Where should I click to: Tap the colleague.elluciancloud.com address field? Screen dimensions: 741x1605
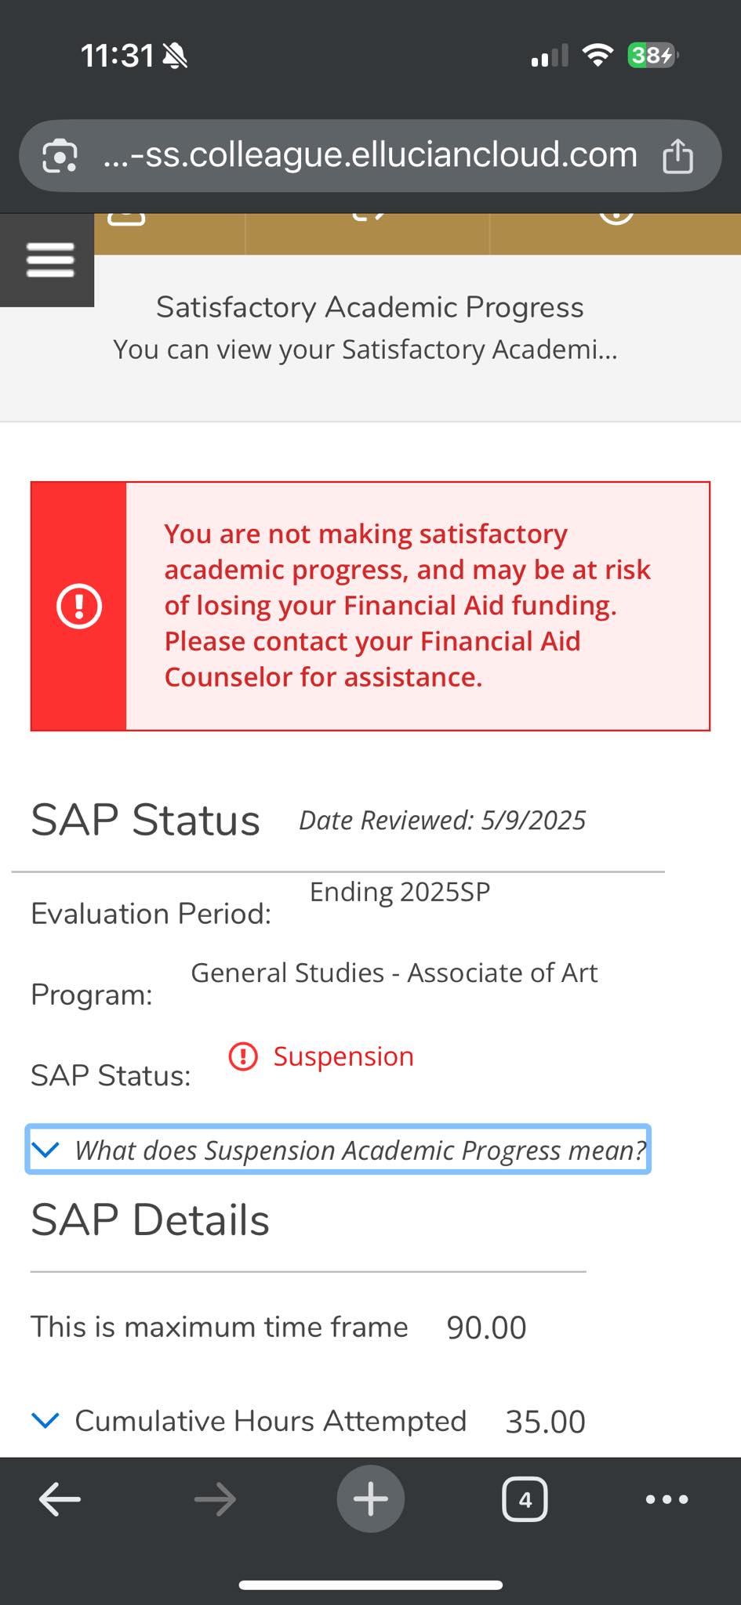(x=370, y=155)
